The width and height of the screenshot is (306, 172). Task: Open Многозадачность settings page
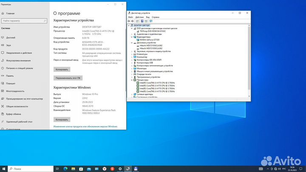15,91
